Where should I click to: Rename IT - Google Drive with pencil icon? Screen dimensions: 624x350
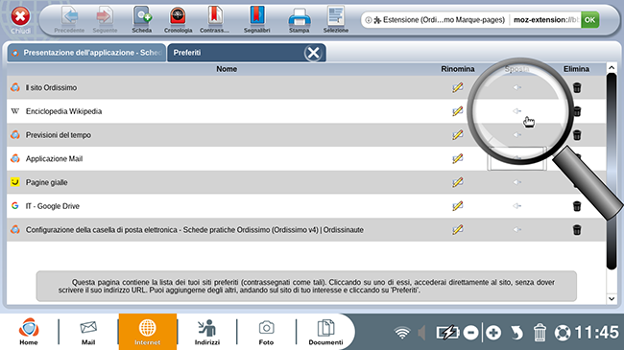[x=458, y=206]
